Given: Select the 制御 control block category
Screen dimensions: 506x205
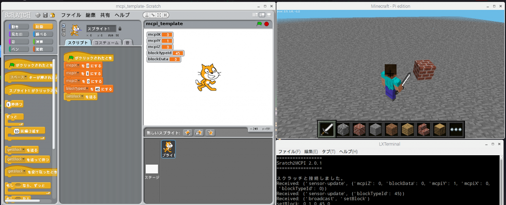Looking at the screenshot, I should (43, 27).
